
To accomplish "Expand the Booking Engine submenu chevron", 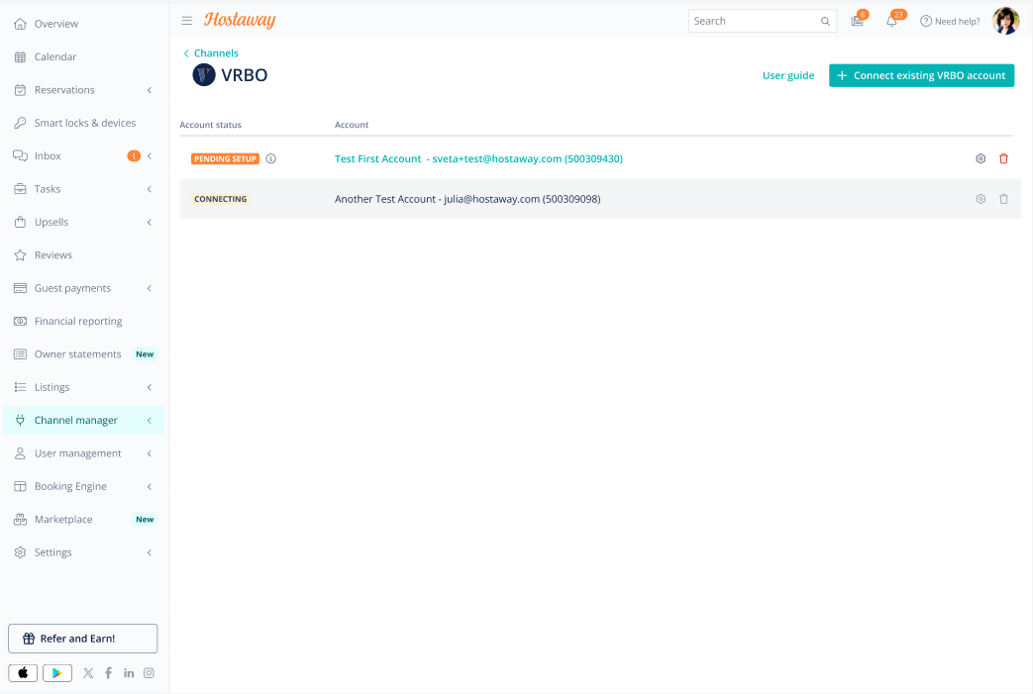I will point(150,486).
